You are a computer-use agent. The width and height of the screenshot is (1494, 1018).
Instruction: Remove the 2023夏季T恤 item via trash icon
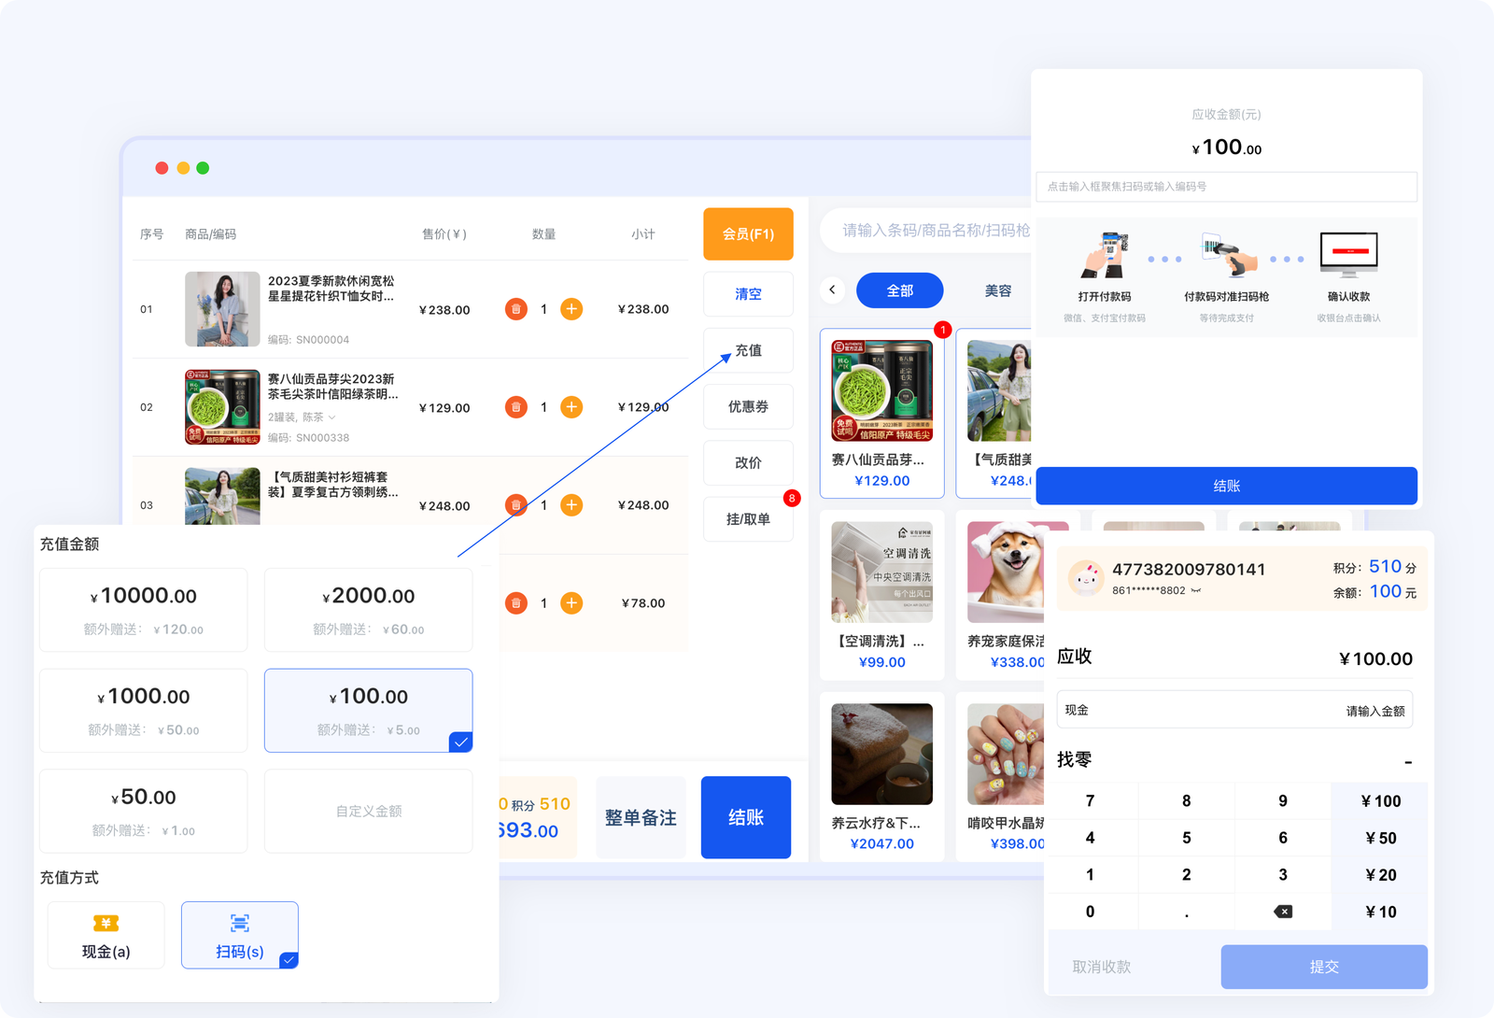point(515,308)
